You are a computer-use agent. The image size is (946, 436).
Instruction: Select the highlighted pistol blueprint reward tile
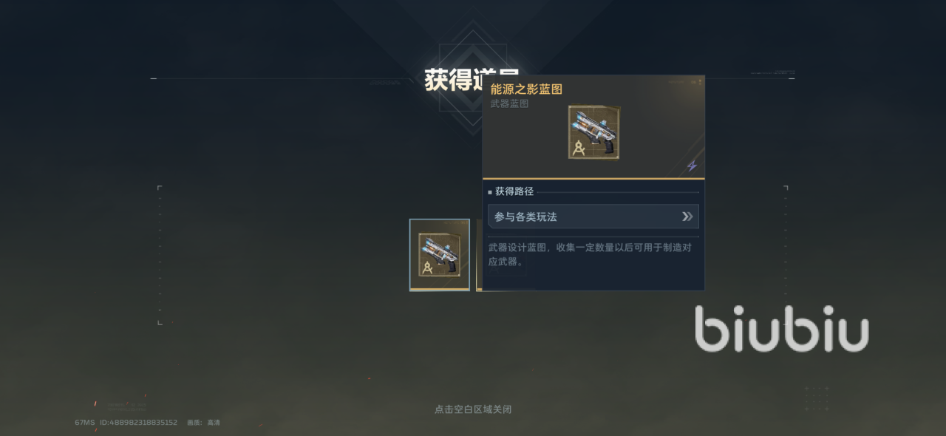point(440,255)
